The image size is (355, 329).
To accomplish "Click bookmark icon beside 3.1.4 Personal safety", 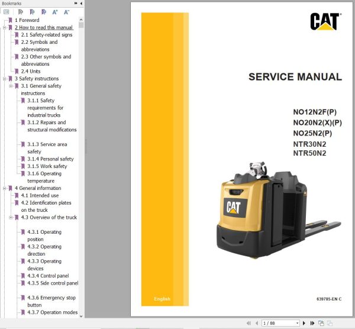I will (x=23, y=159).
